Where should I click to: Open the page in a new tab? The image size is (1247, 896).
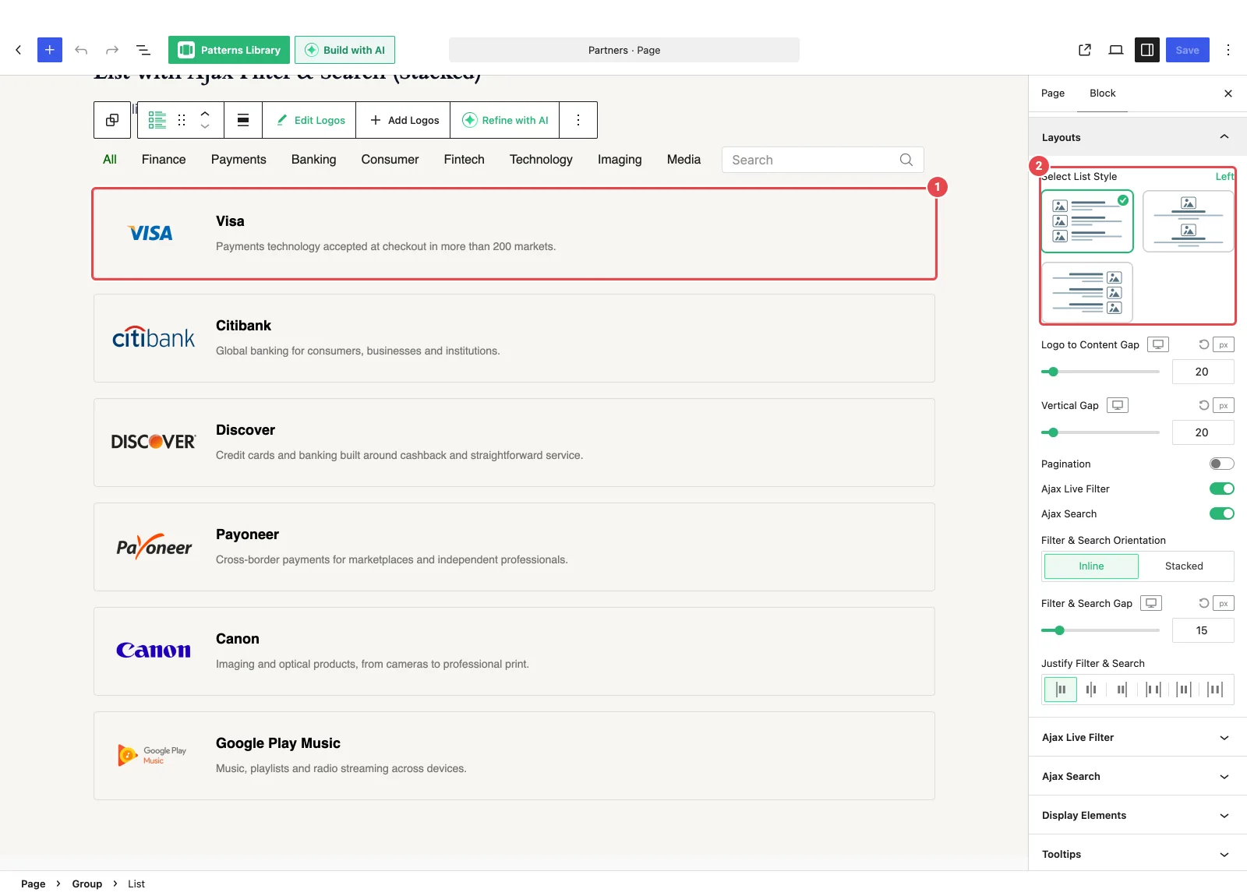pyautogui.click(x=1085, y=50)
